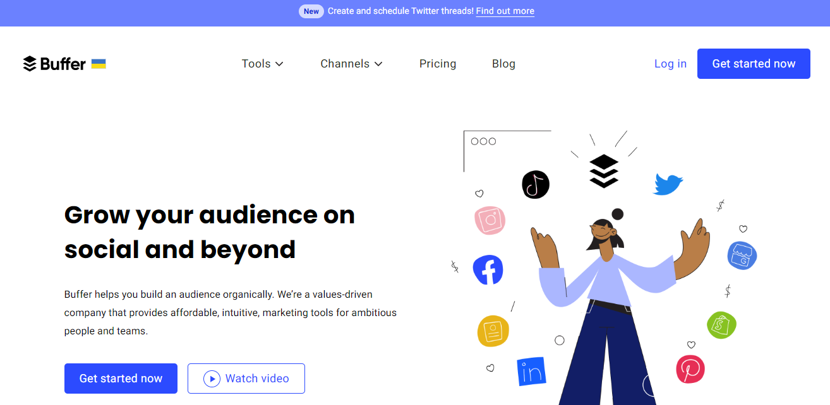The height and width of the screenshot is (405, 830).
Task: Expand the Tools dropdown menu
Action: pos(263,64)
